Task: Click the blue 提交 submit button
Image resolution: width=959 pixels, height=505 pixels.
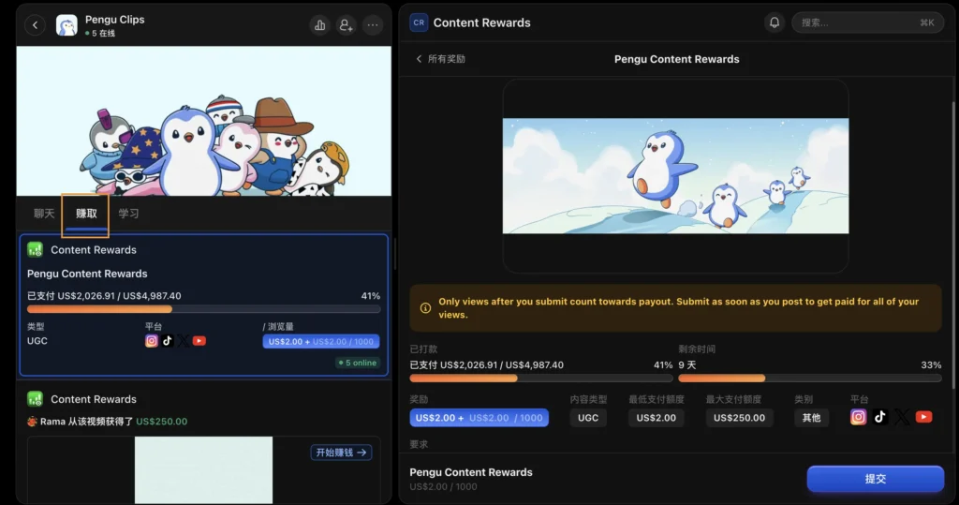Action: point(876,479)
